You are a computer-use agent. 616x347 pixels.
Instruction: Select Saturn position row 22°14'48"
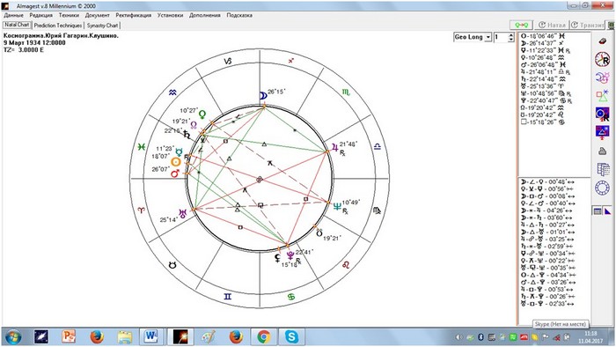pyautogui.click(x=543, y=79)
